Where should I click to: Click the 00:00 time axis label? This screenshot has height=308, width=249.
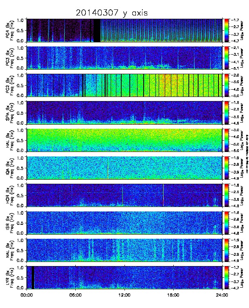pos(26,295)
